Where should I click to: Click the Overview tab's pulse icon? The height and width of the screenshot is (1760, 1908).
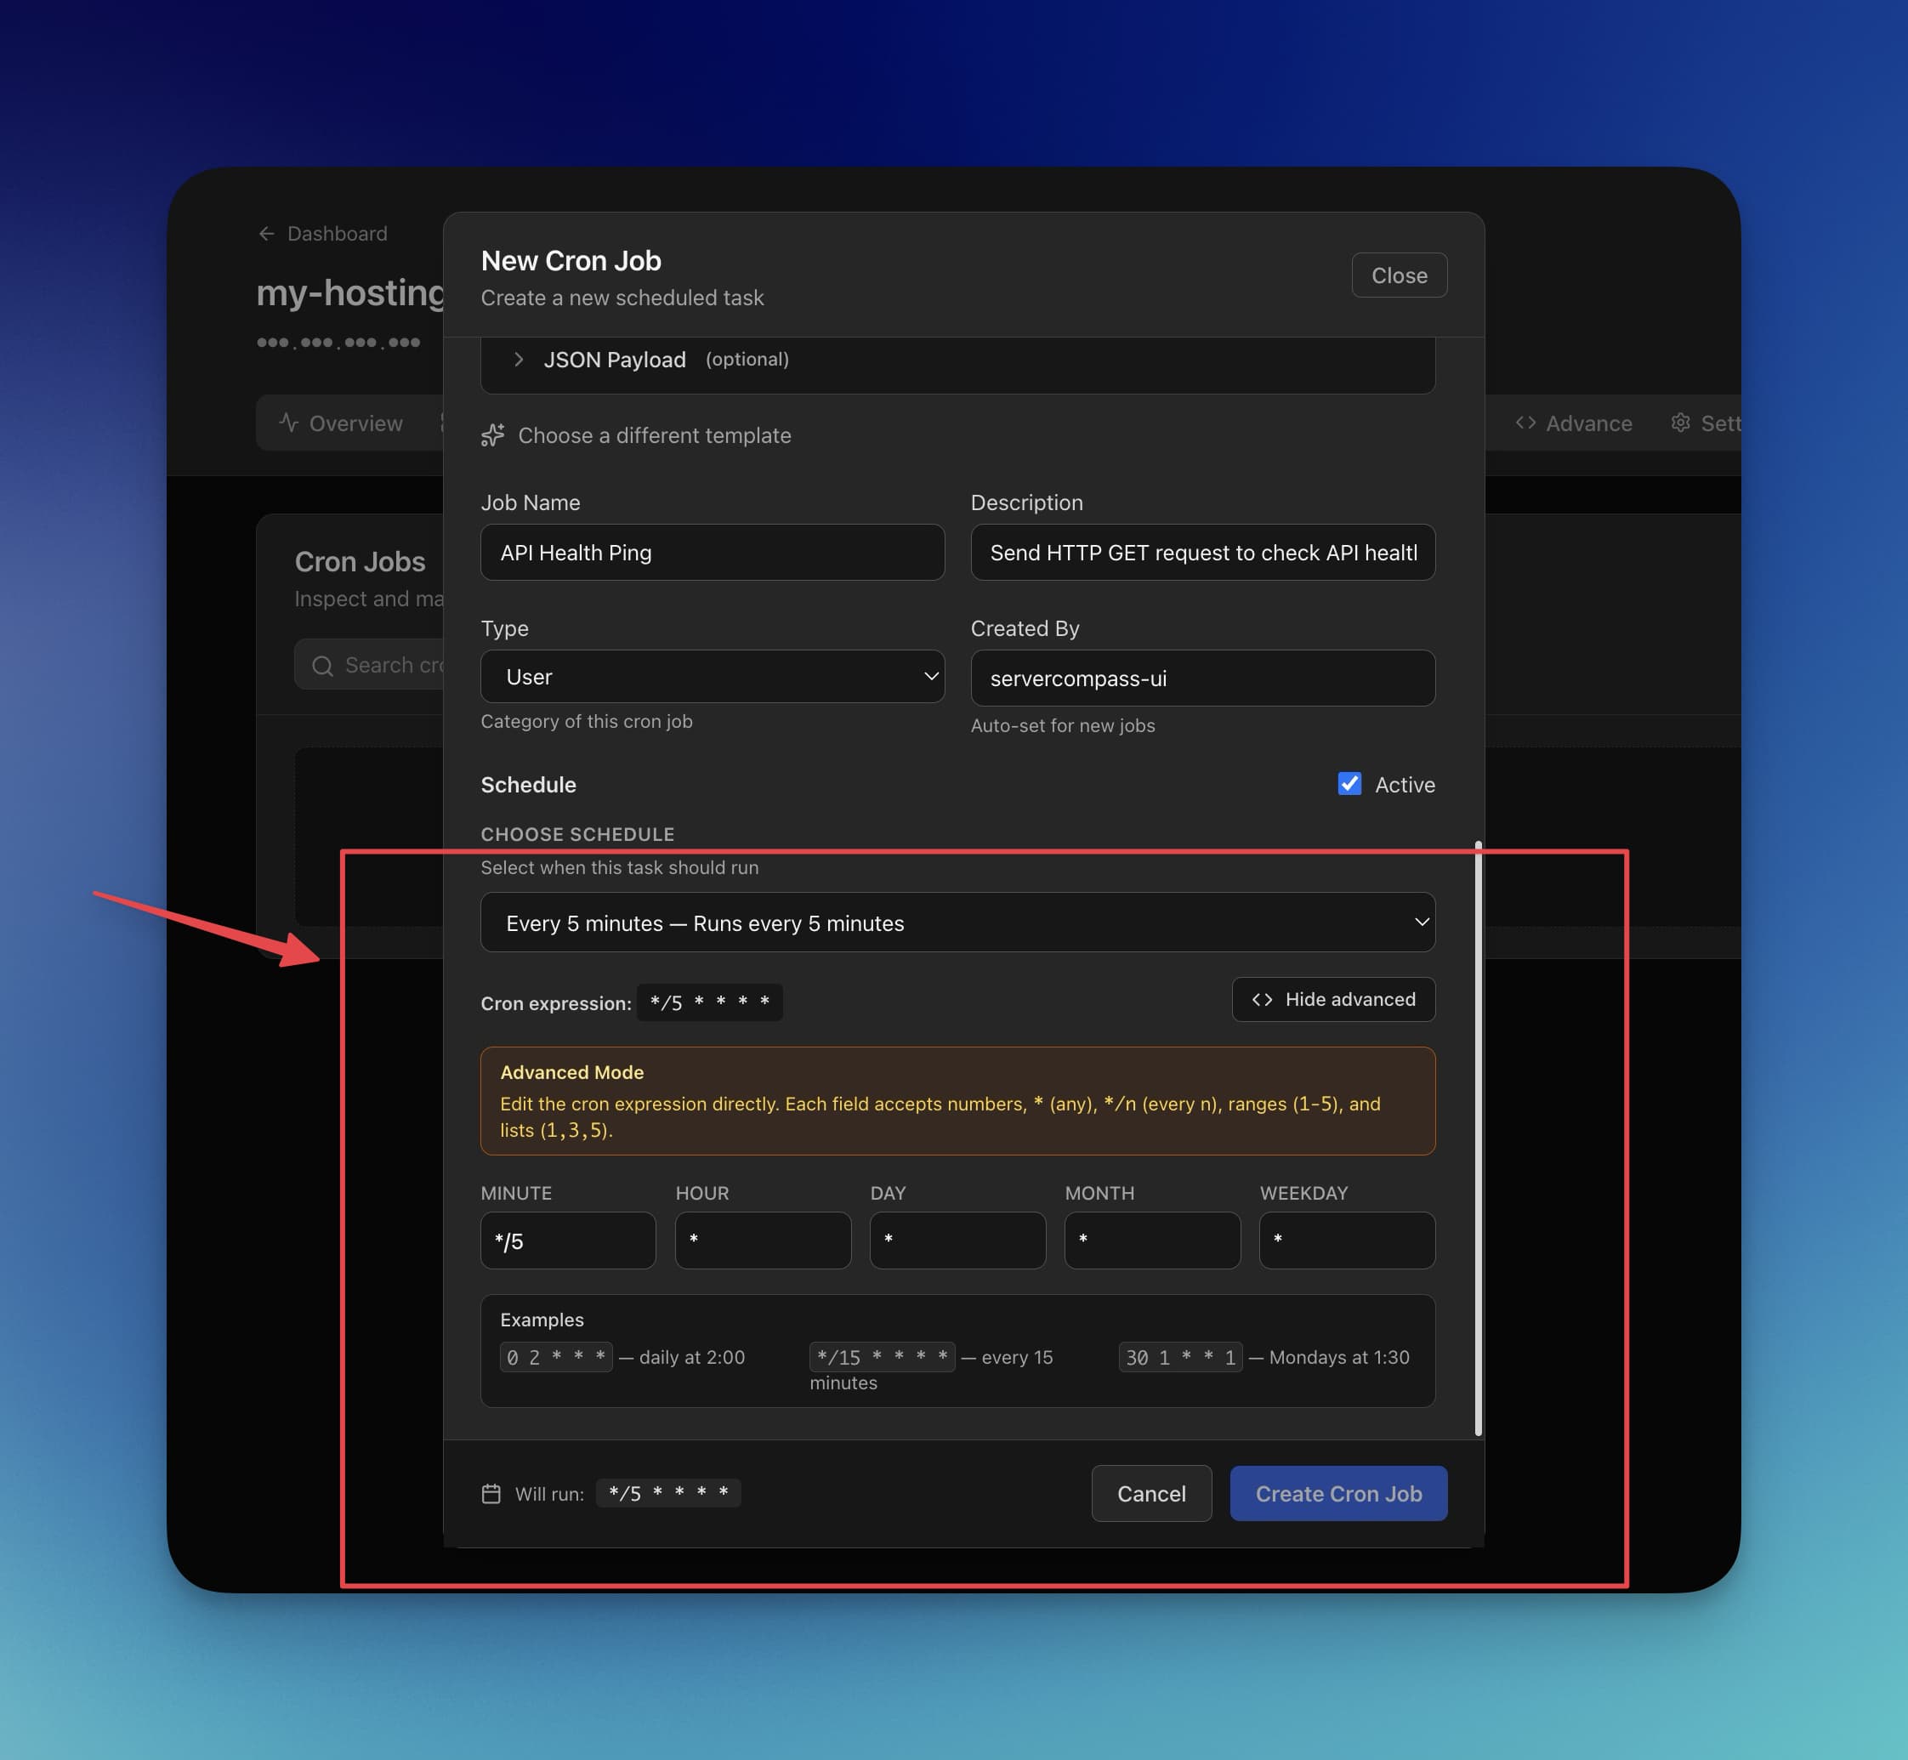tap(288, 422)
